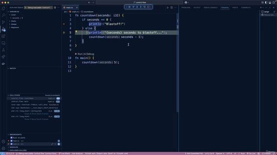Open the Run and Debug view
Viewport: 277px width, 155px height.
(x=3, y=29)
